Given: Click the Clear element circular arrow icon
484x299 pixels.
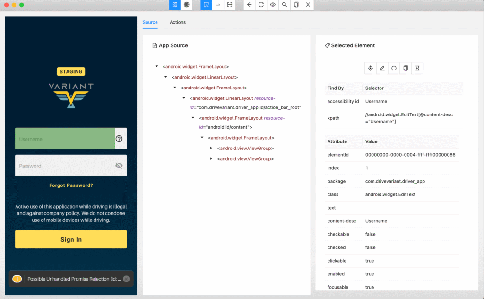Looking at the screenshot, I should (394, 68).
